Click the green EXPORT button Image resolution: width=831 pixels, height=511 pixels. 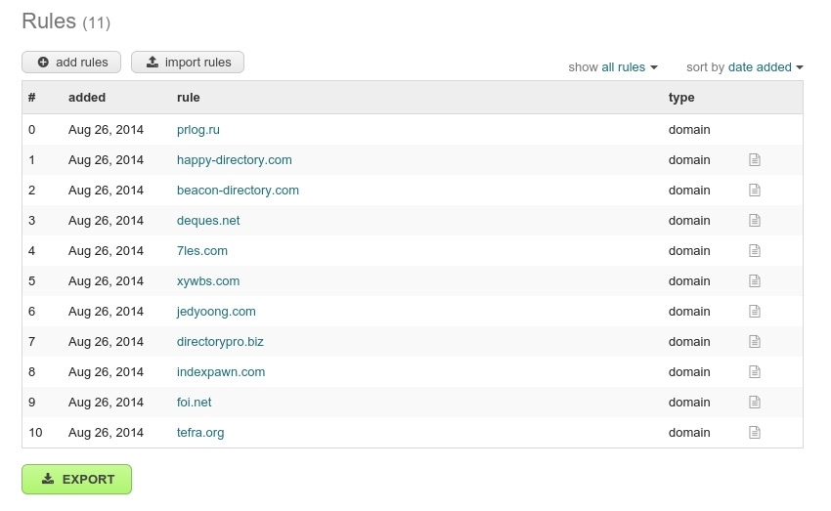(77, 479)
